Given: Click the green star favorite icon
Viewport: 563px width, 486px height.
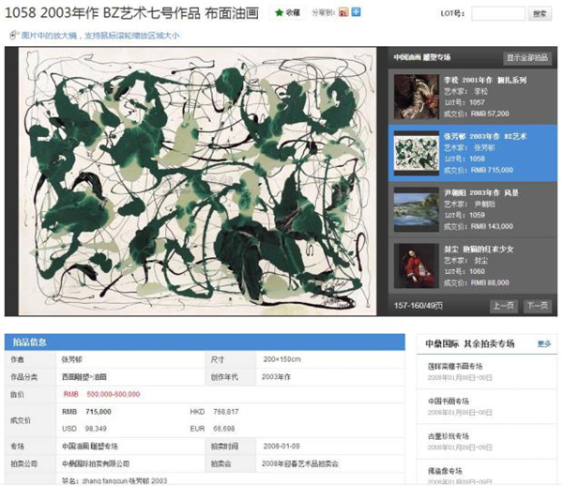Looking at the screenshot, I should pos(279,13).
